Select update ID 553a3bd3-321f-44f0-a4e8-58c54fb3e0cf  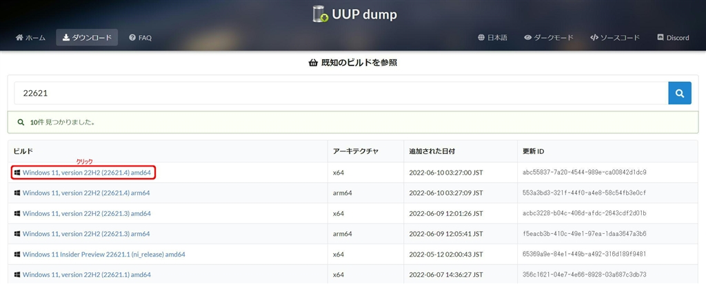click(x=585, y=193)
